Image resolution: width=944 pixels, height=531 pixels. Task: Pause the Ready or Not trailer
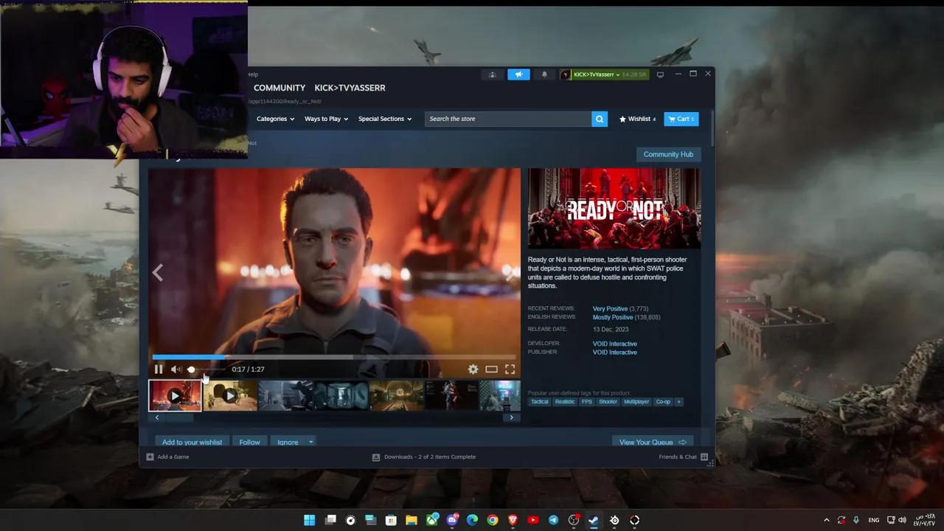159,369
